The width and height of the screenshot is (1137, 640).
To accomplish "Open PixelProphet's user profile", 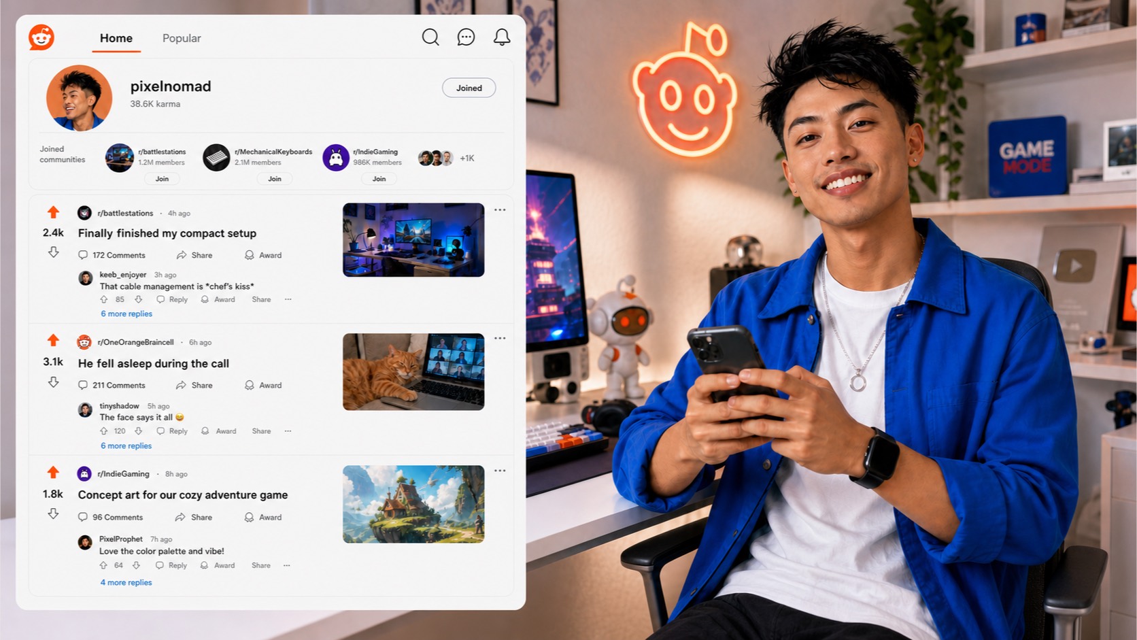I will [x=121, y=539].
